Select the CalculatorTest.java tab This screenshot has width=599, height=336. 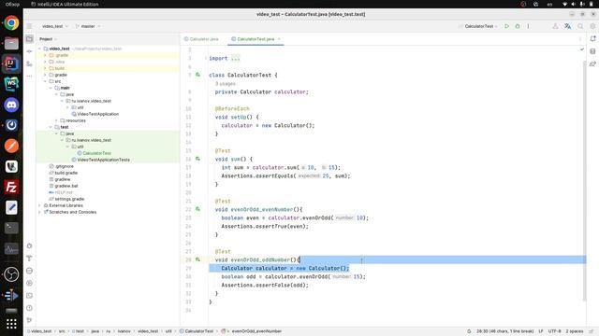[x=256, y=39]
